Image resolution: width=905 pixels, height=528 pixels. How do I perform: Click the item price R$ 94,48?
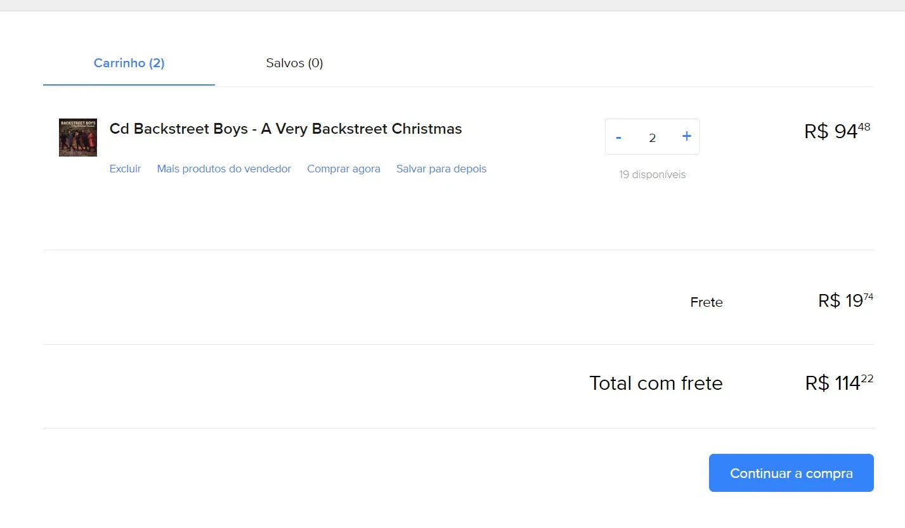837,131
